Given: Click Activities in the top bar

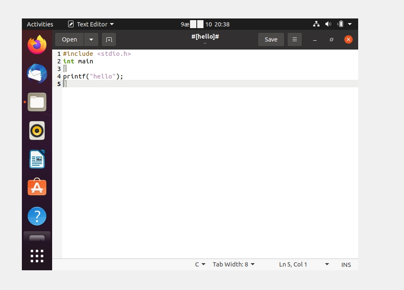Looking at the screenshot, I should [40, 24].
